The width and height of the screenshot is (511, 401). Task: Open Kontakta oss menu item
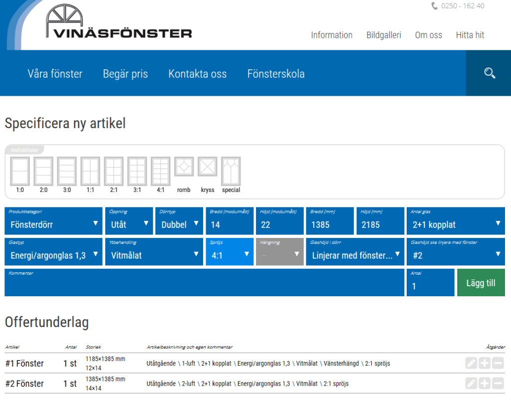198,74
